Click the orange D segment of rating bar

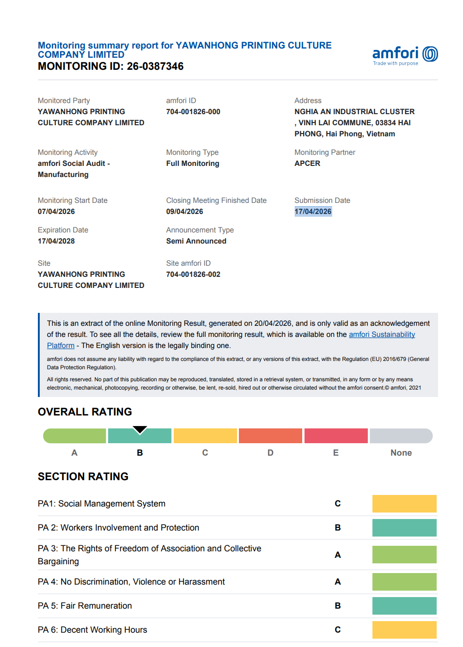pos(270,436)
